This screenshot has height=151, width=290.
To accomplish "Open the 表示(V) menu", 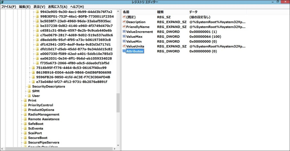I will coord(39,7).
